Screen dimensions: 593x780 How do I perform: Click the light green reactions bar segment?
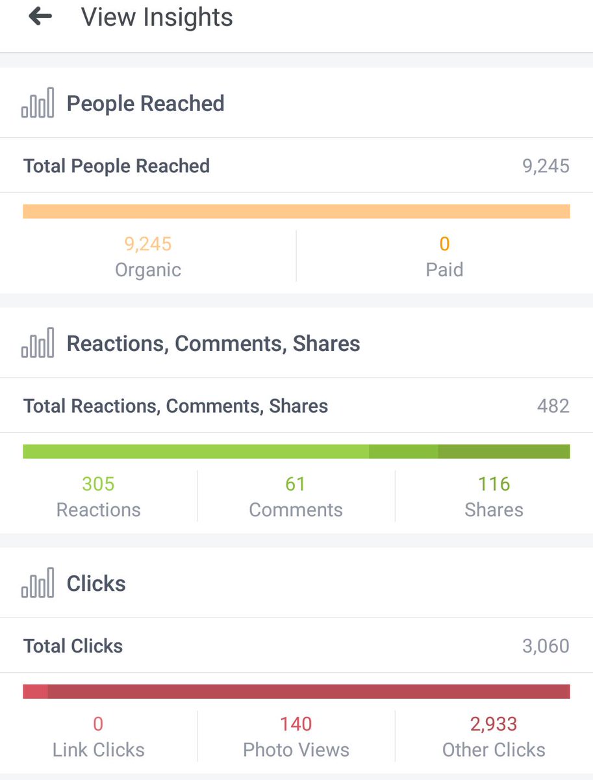pos(196,451)
